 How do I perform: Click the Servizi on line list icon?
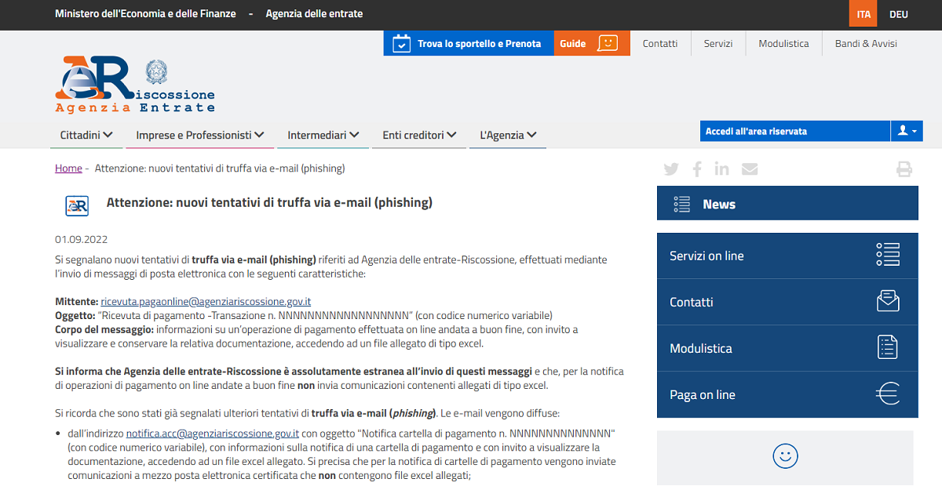tap(888, 256)
